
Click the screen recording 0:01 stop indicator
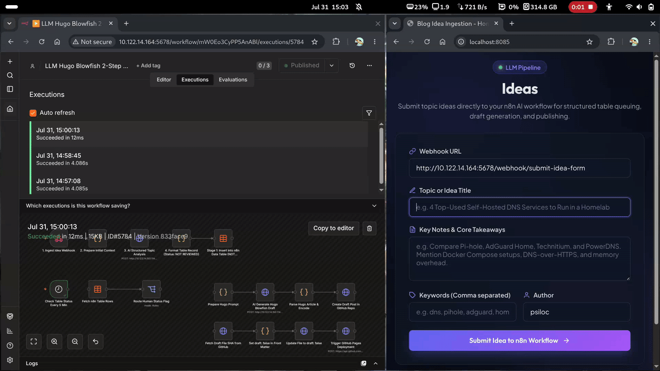(582, 7)
